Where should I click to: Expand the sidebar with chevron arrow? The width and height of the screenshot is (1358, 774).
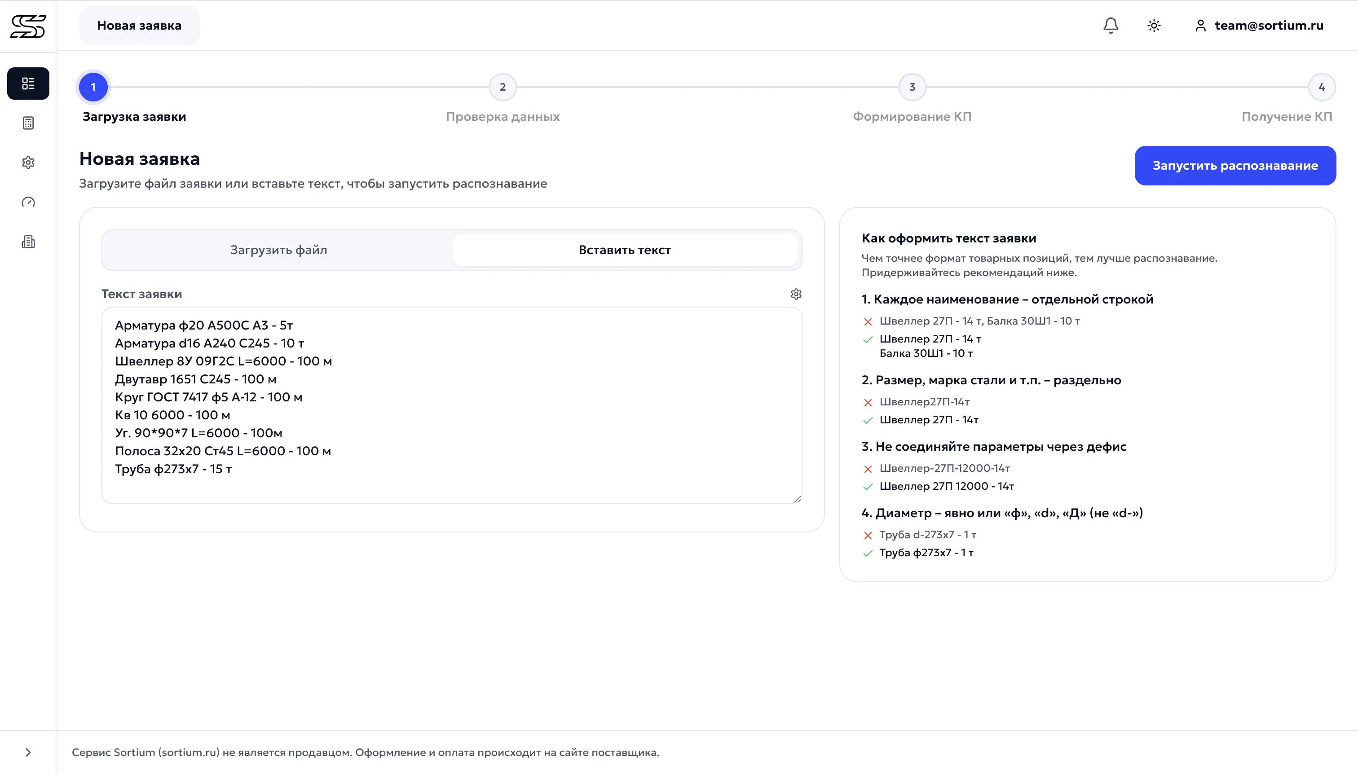click(28, 752)
